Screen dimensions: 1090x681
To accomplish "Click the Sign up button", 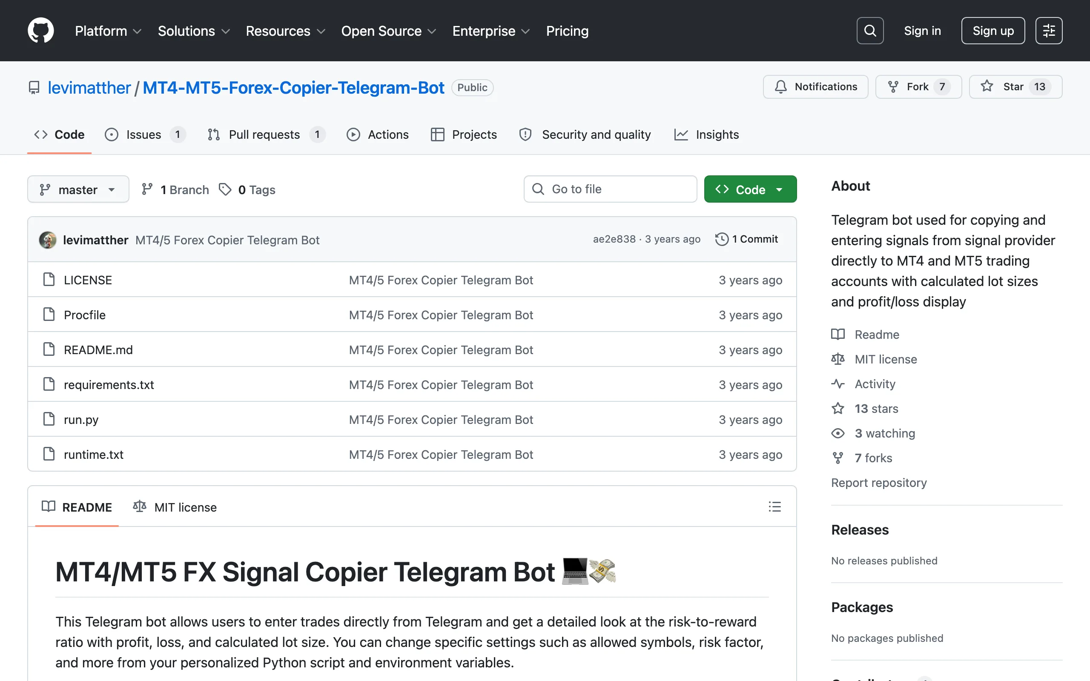I will (x=993, y=31).
